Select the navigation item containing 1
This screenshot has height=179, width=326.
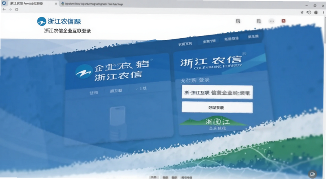tap(209, 41)
